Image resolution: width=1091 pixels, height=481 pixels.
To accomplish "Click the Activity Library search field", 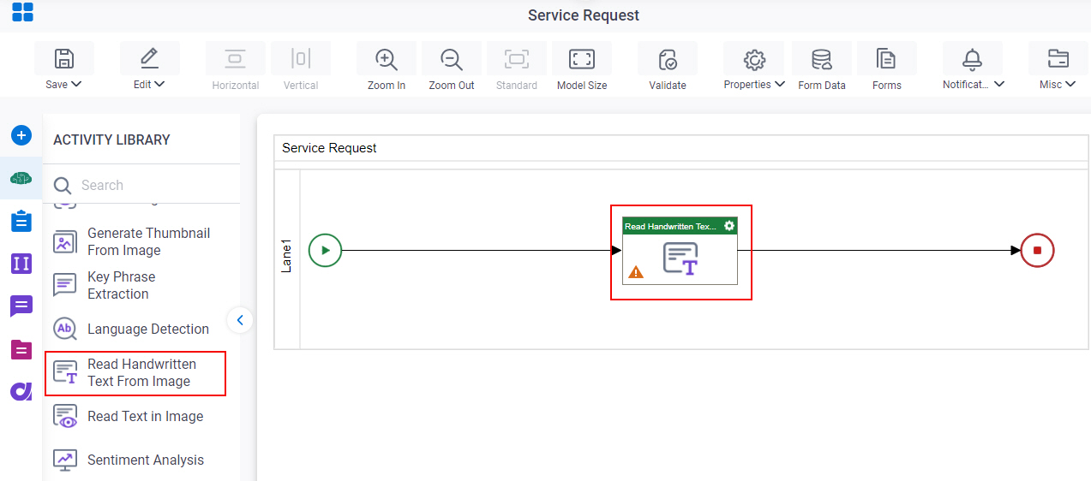I will tap(141, 185).
